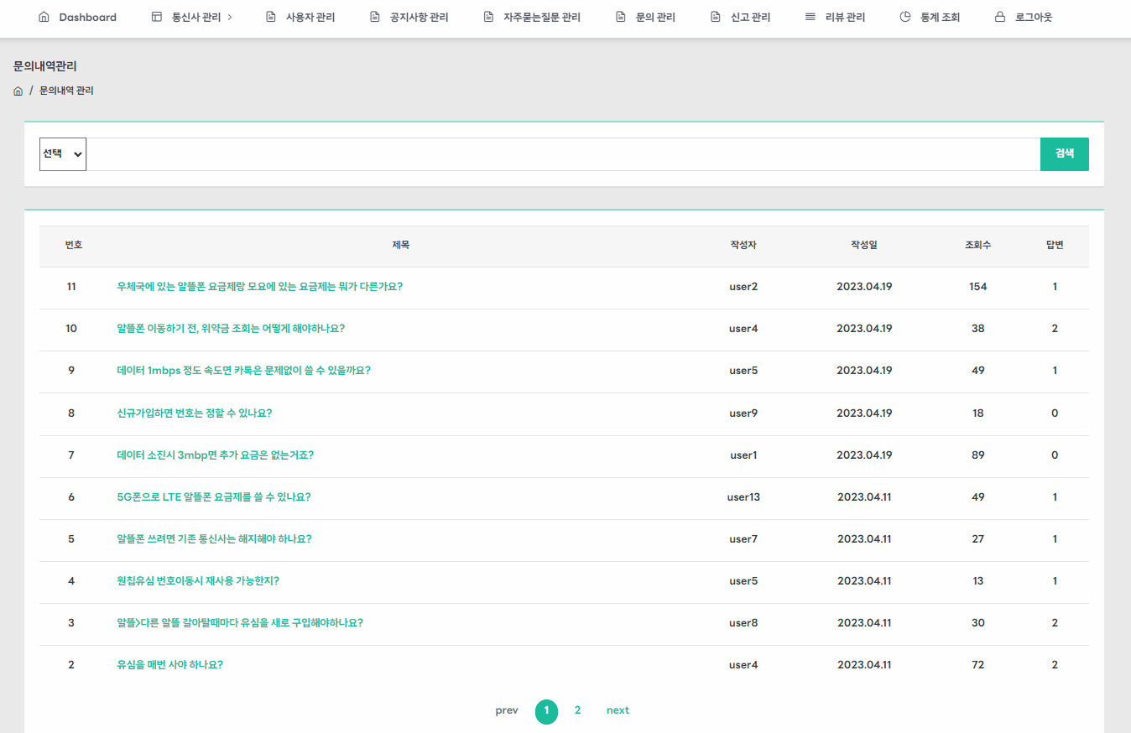Click the 통계 조회 clock icon
The image size is (1131, 733).
(x=907, y=16)
